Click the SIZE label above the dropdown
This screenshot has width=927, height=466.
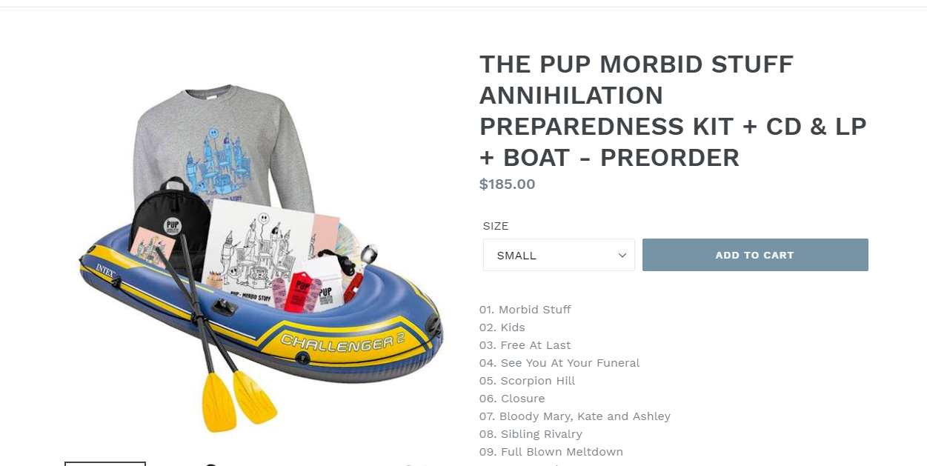pyautogui.click(x=496, y=226)
